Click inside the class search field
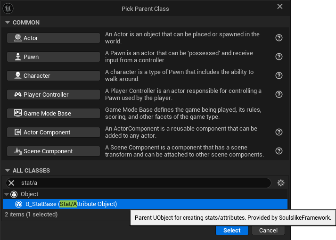 pos(141,183)
